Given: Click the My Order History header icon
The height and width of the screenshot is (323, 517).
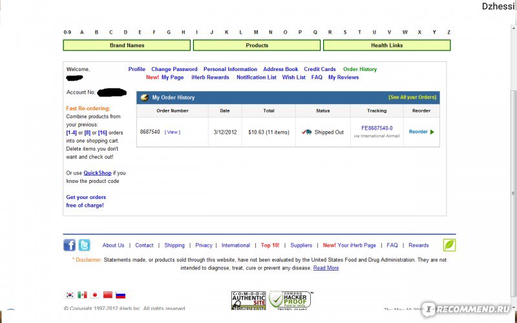Looking at the screenshot, I should (x=144, y=98).
